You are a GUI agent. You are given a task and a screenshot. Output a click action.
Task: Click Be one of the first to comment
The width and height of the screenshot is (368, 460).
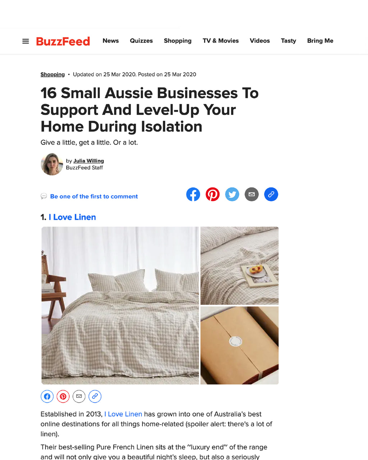pos(94,196)
